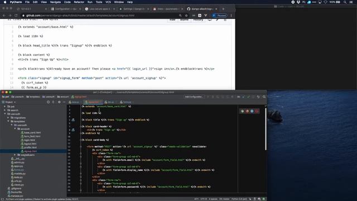Open a new browser tab with plus button

click(x=223, y=9)
